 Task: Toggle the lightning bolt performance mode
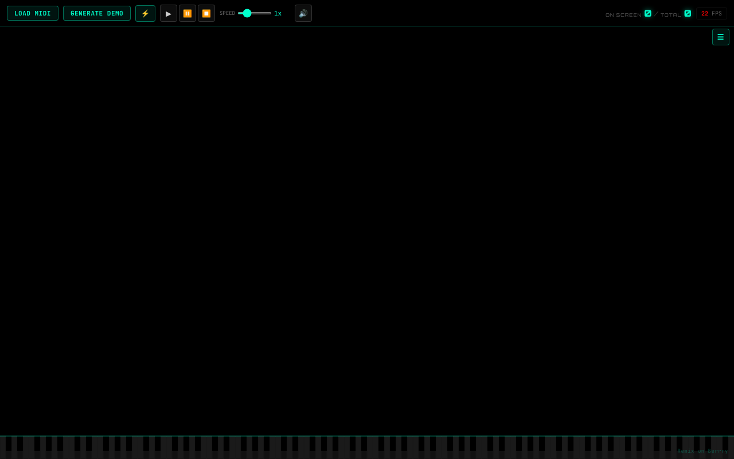point(145,13)
